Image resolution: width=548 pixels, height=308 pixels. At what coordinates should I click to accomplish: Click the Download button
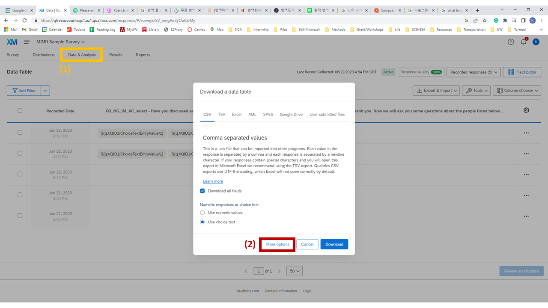334,244
